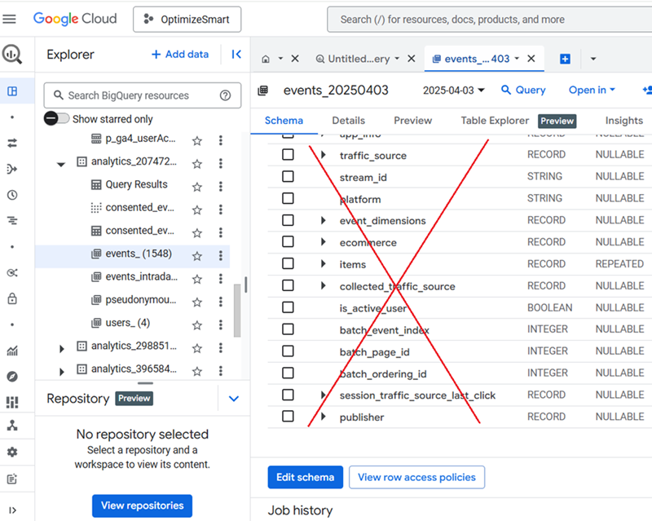652x521 pixels.
Task: Toggle the Show starred only switch
Action: 56,117
